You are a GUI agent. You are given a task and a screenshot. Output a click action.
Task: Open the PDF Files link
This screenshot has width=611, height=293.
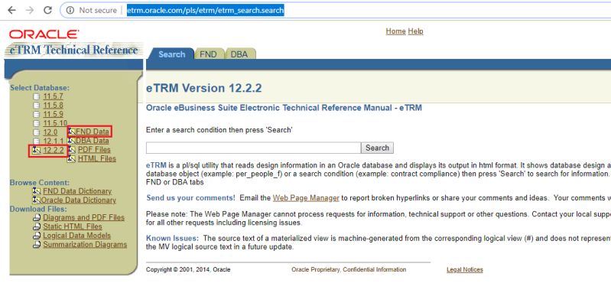coord(94,150)
